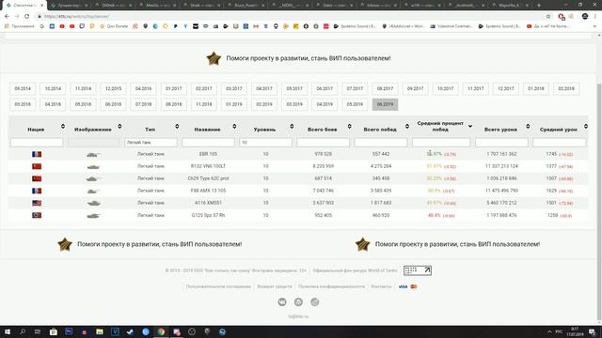Open Windows taskbar search
The height and width of the screenshot is (338, 602).
point(23,331)
